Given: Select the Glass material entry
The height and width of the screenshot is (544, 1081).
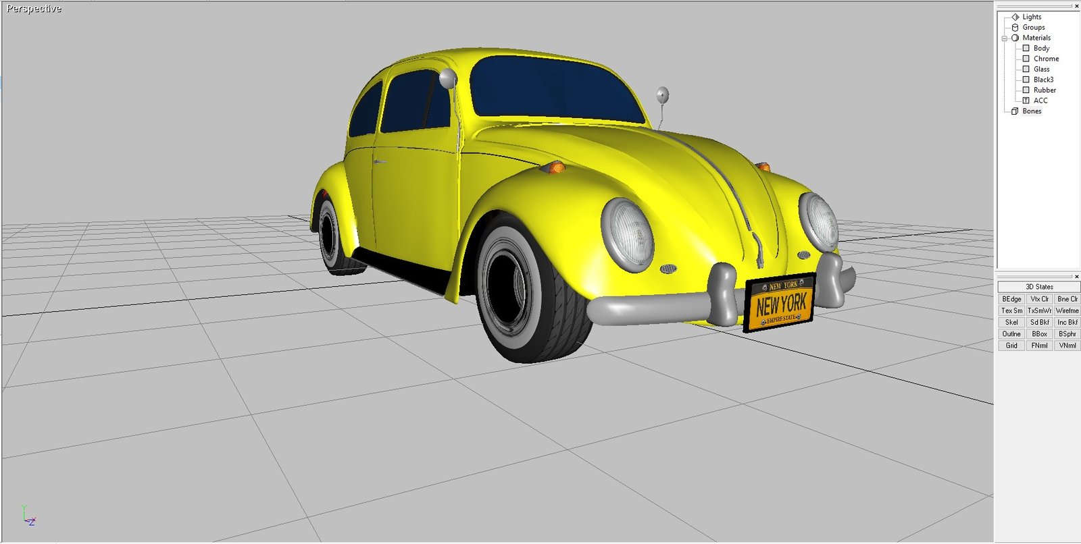Looking at the screenshot, I should click(x=1041, y=70).
